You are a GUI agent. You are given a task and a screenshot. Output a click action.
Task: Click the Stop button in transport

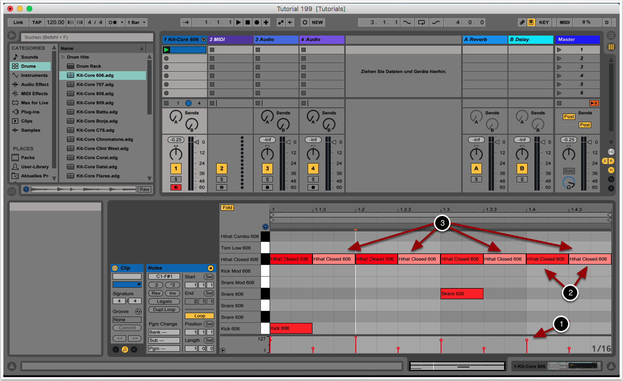tap(247, 22)
